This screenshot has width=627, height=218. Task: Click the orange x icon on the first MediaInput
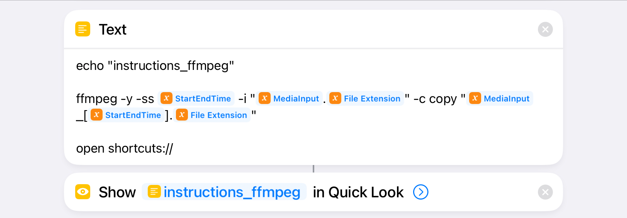pos(265,98)
